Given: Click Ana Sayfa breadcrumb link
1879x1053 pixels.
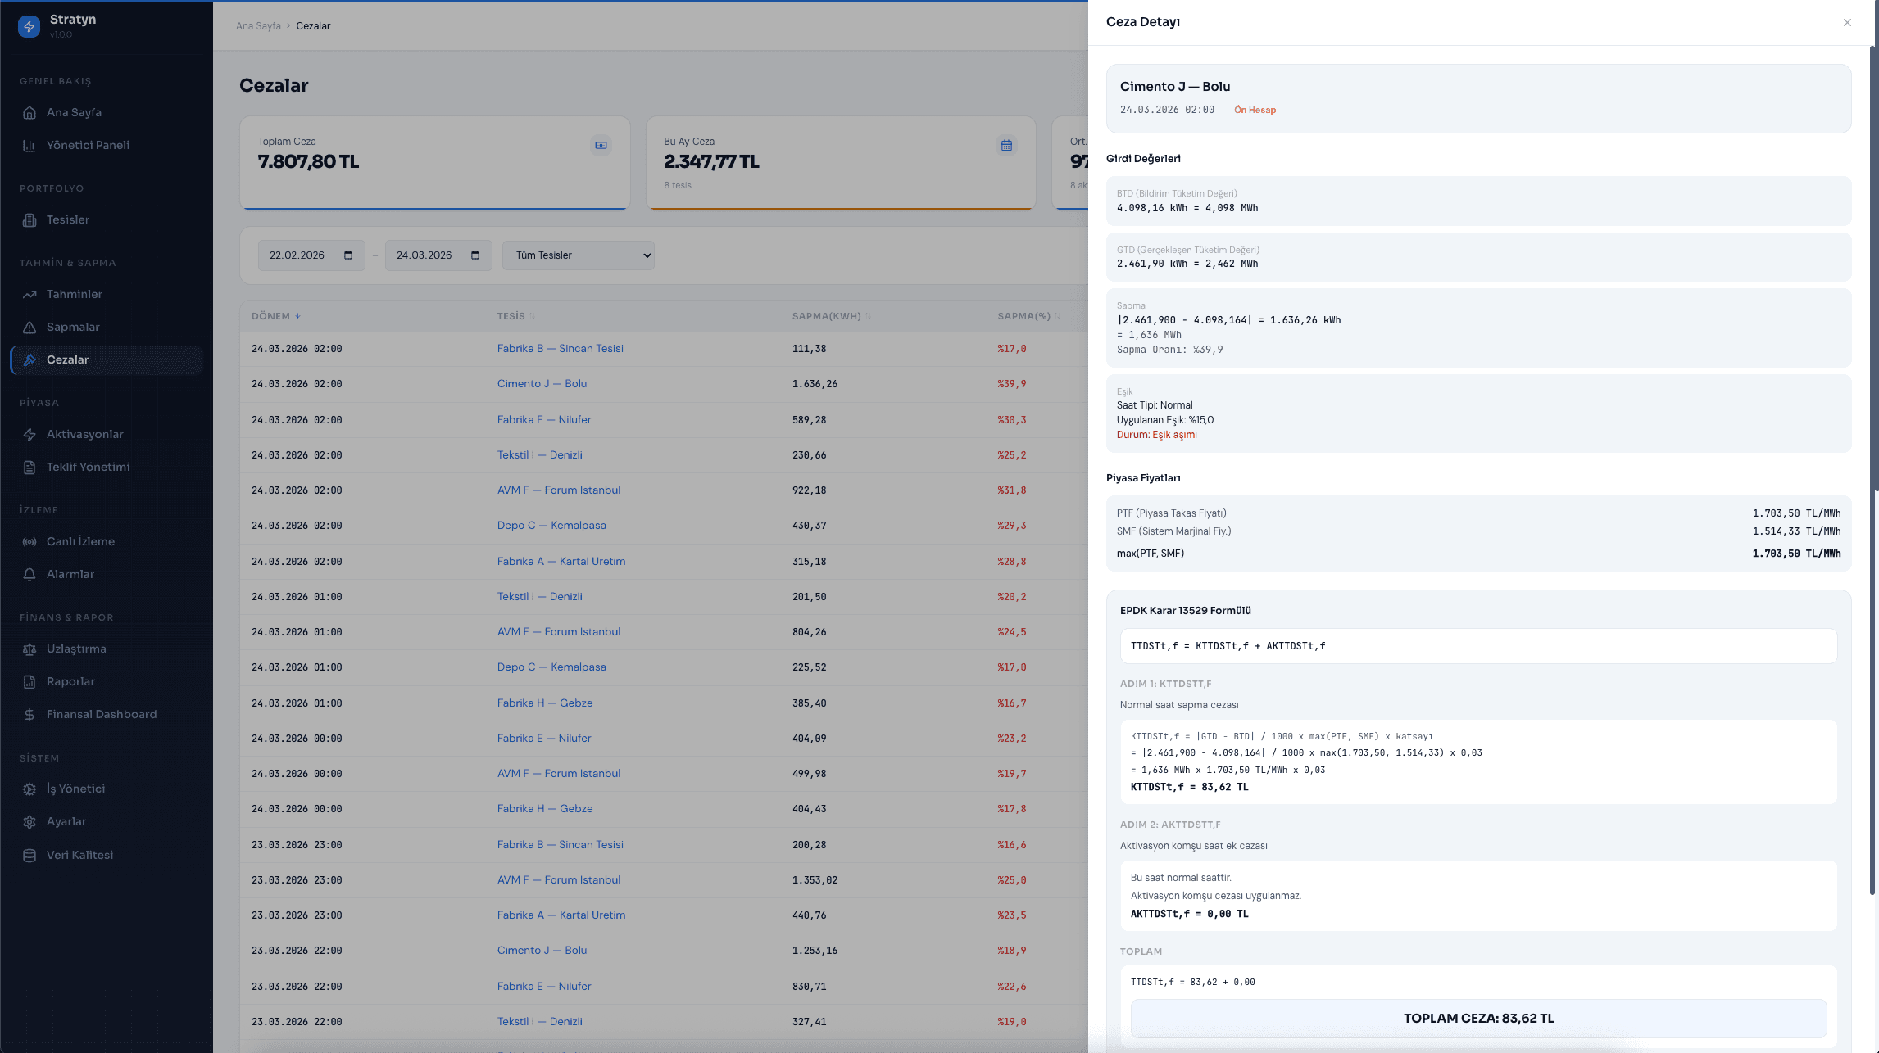Looking at the screenshot, I should [258, 26].
